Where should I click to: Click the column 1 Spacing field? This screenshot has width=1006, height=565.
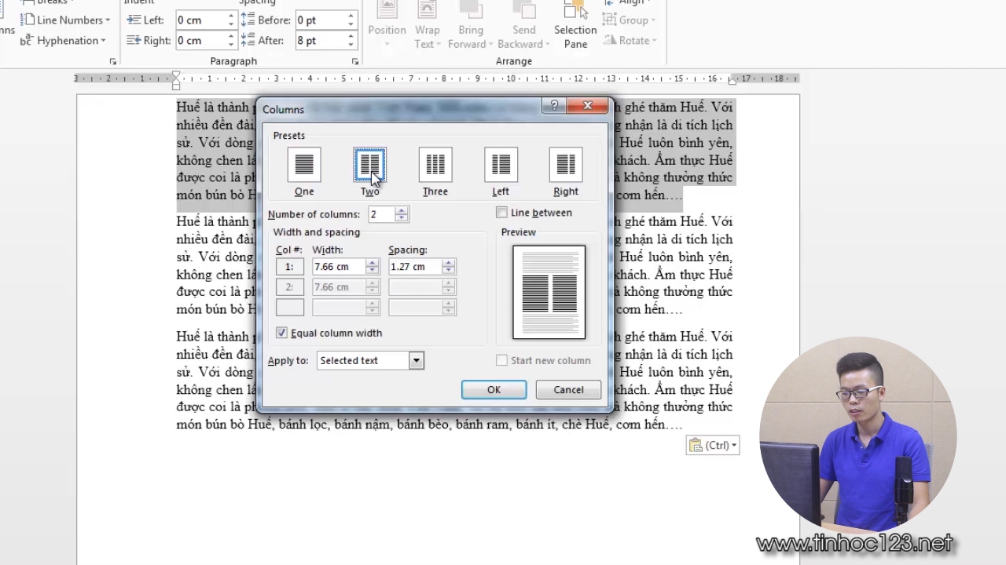coord(414,267)
